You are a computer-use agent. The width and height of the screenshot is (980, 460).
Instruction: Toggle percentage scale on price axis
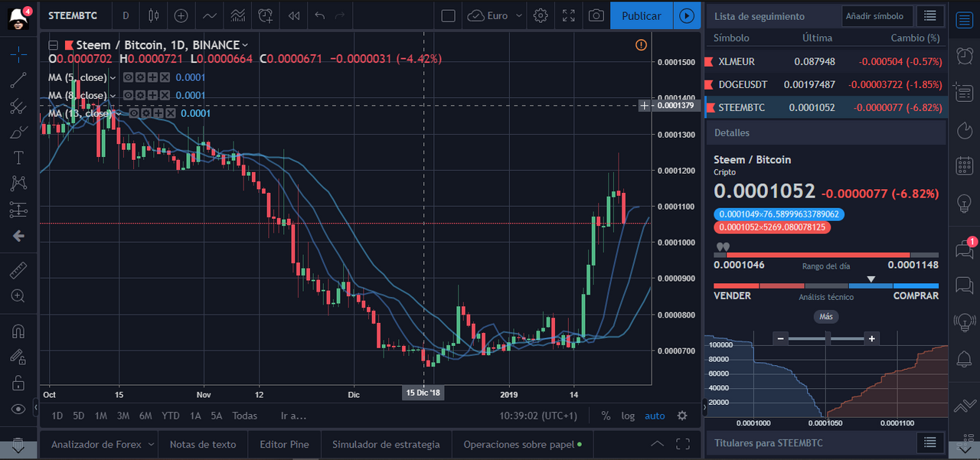[x=606, y=416]
